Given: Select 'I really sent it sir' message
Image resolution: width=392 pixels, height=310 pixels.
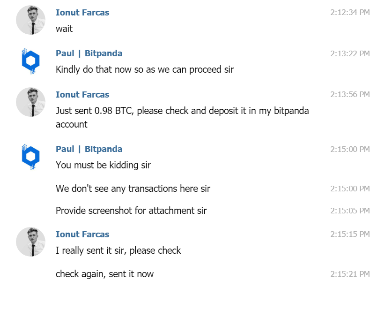Looking at the screenshot, I should [118, 250].
